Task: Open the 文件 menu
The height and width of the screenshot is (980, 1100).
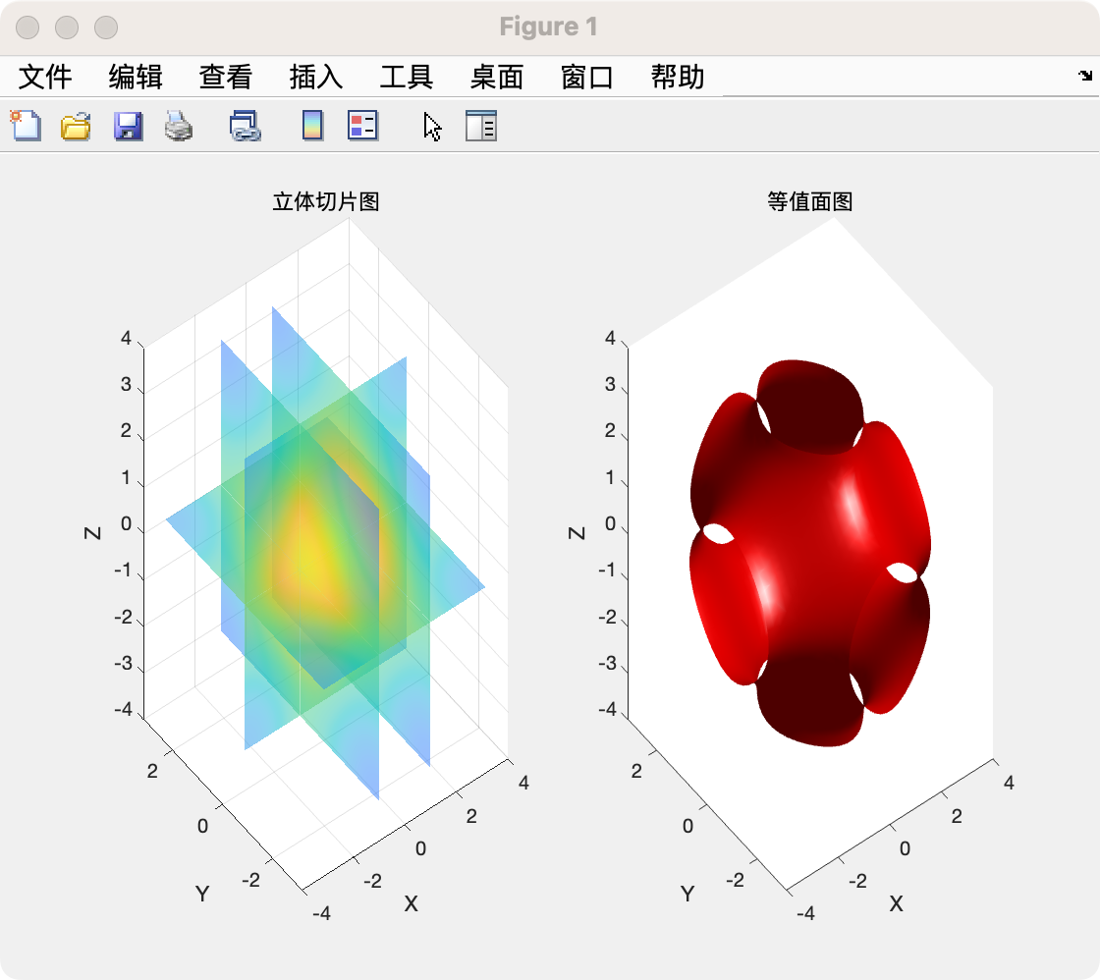Action: (45, 77)
